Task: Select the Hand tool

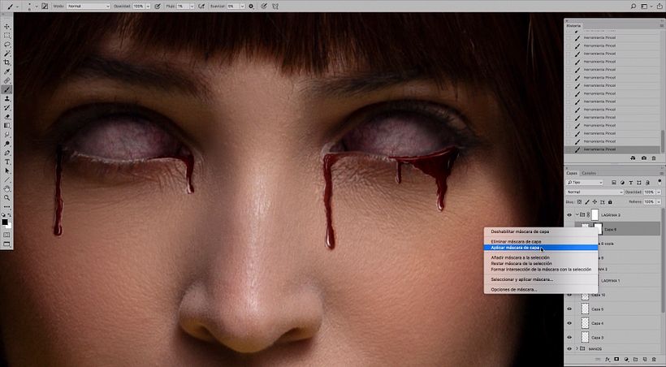Action: tap(6, 188)
